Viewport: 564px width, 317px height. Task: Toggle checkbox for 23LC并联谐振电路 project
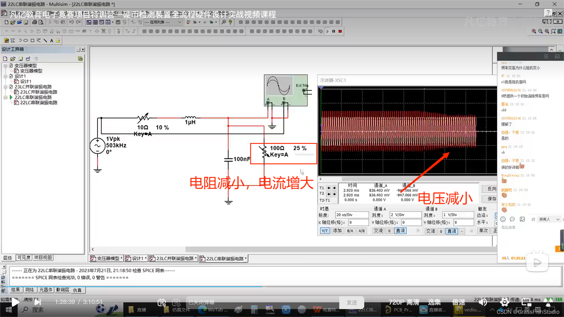click(11, 87)
